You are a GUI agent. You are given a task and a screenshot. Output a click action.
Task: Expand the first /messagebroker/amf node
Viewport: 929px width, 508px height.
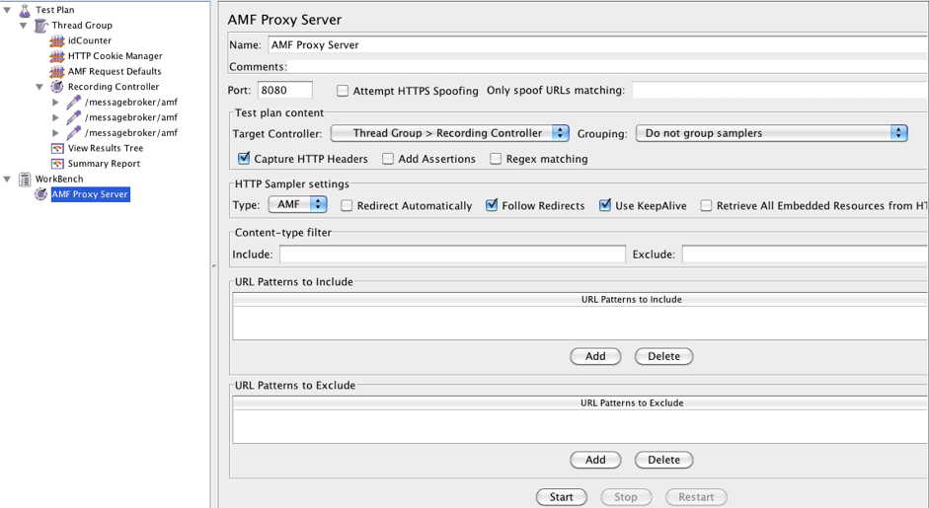click(55, 103)
